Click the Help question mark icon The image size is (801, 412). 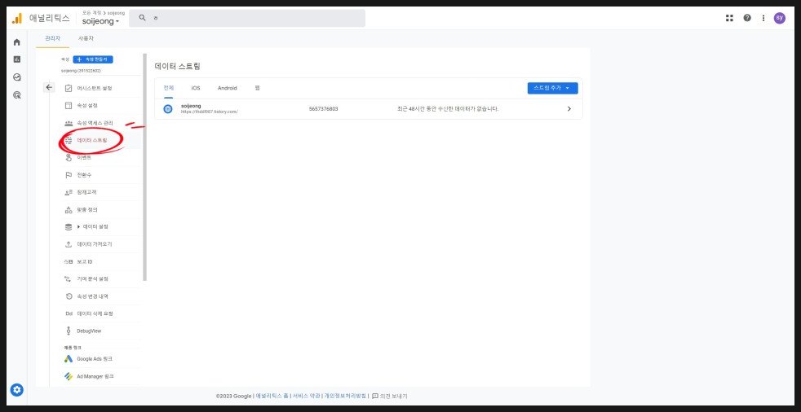coord(747,18)
